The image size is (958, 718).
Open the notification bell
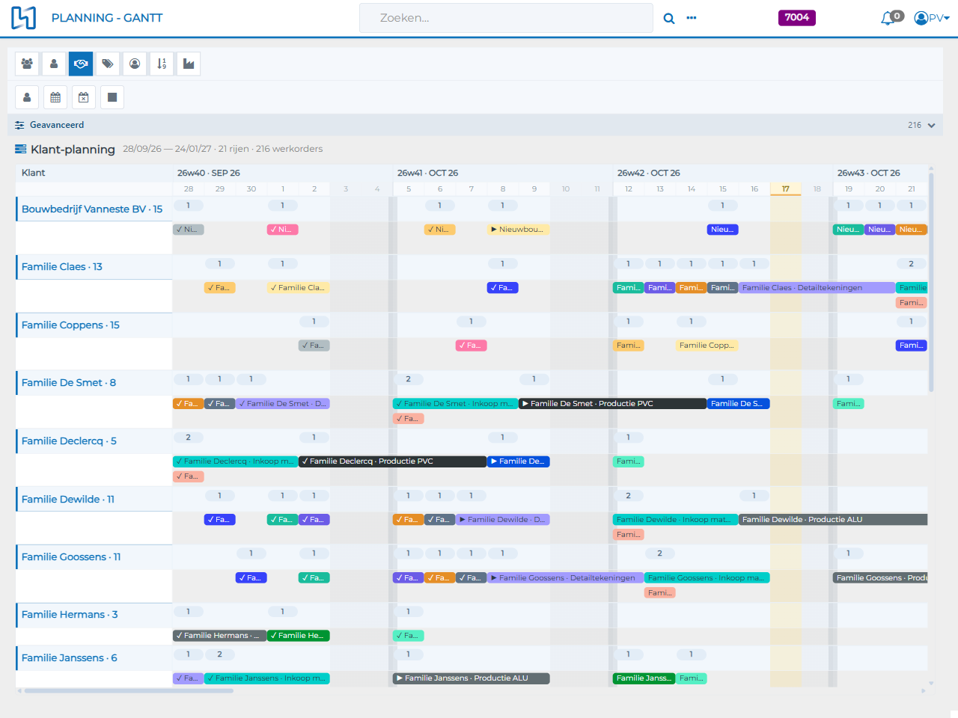point(888,18)
